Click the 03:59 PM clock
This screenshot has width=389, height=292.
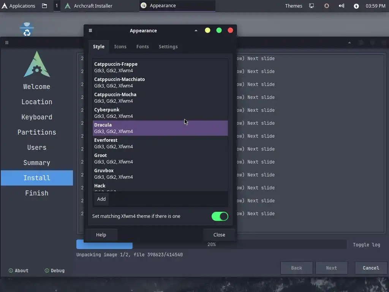coord(375,6)
